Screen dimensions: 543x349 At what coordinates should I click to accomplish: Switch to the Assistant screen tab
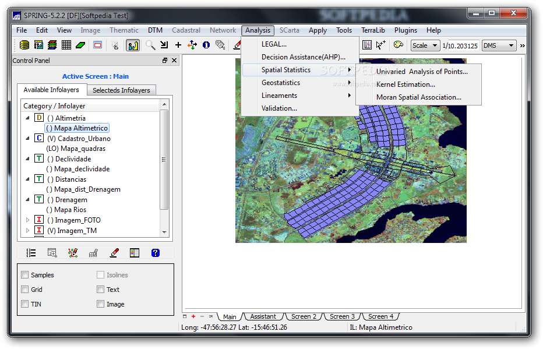[x=263, y=316]
